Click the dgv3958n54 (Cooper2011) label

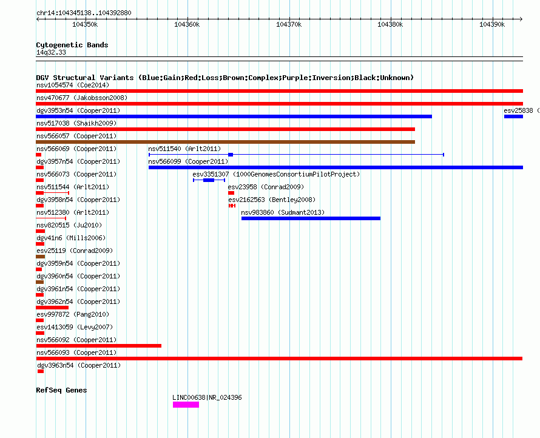[x=78, y=200]
